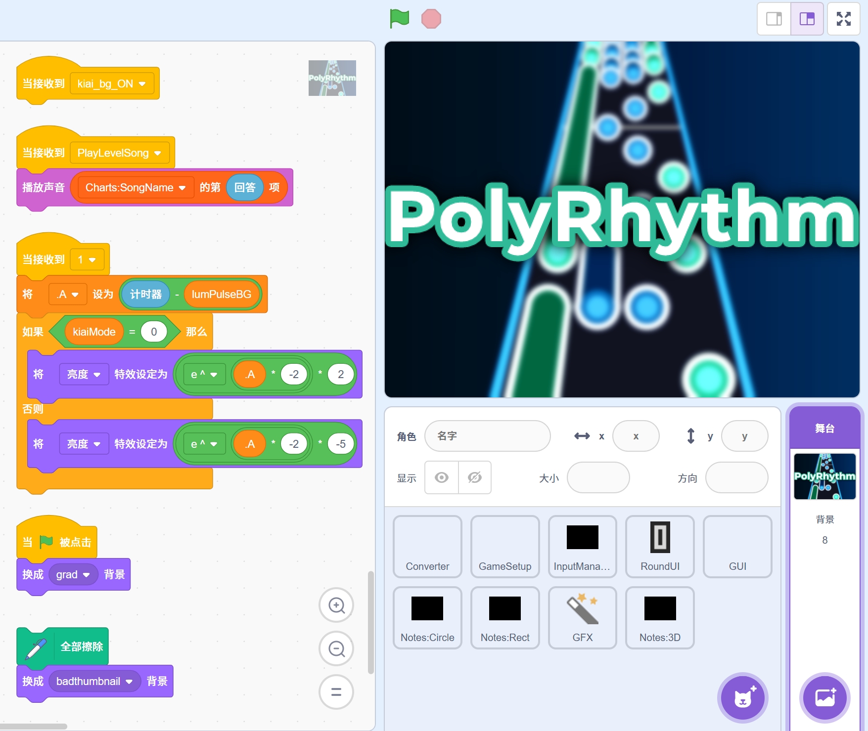Open the choose a sprite button
This screenshot has height=731, width=868.
[x=742, y=698]
